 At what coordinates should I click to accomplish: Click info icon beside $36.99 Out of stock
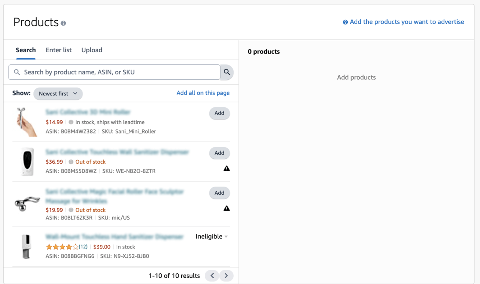[71, 162]
